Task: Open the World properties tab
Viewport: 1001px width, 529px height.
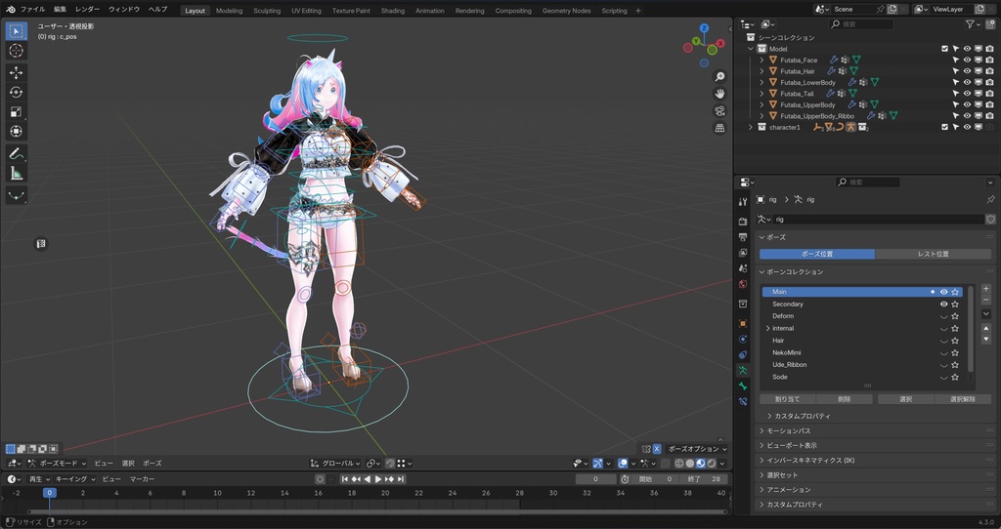Action: (743, 284)
